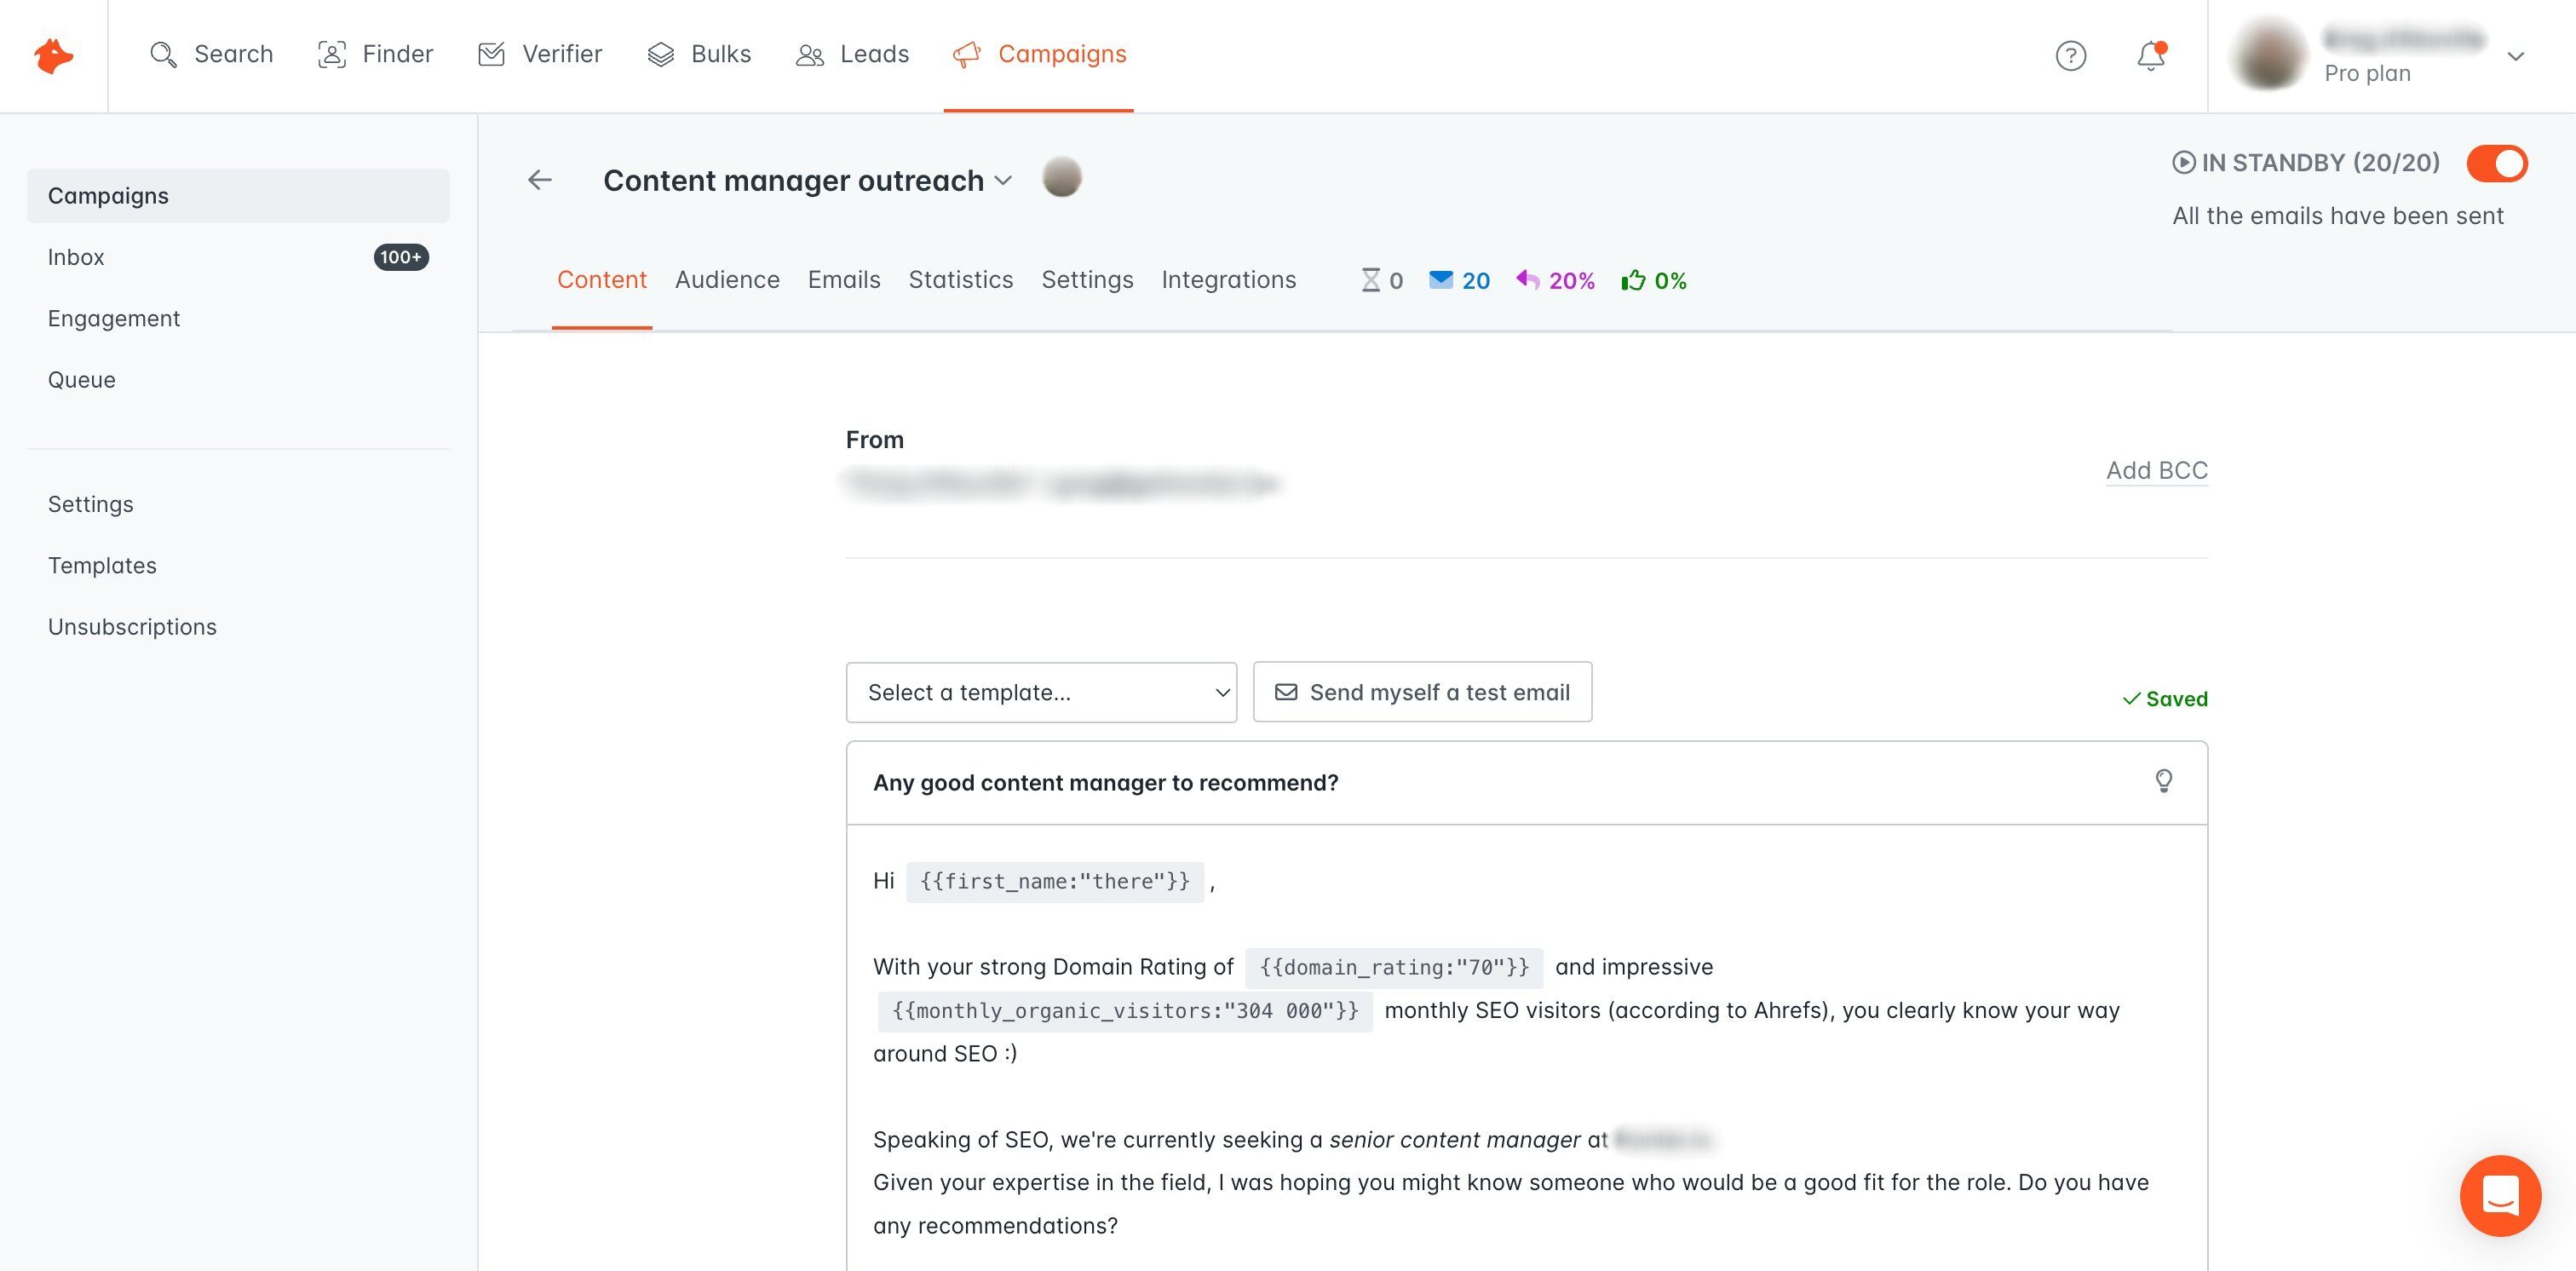2576x1271 pixels.
Task: Click the back arrow navigation button
Action: pyautogui.click(x=540, y=177)
